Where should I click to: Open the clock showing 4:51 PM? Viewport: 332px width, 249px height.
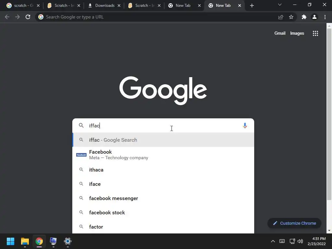click(x=316, y=241)
